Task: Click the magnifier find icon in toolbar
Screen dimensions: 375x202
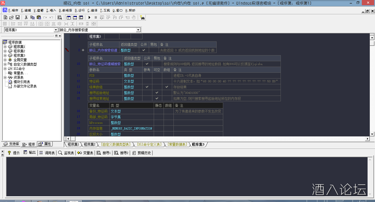Action: coord(60,18)
